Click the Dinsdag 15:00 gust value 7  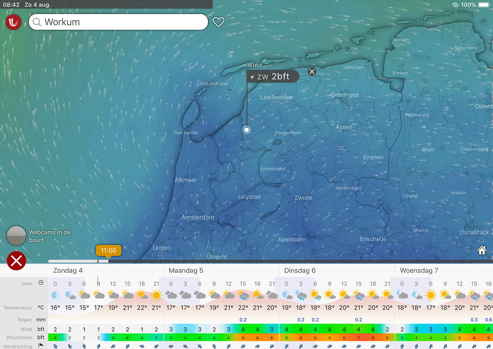358,338
